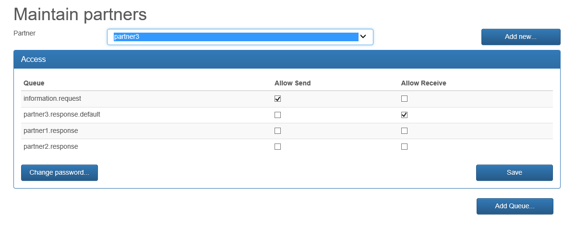Enable Allow Send for partner2.response
This screenshot has height=238, width=575.
[x=277, y=147]
